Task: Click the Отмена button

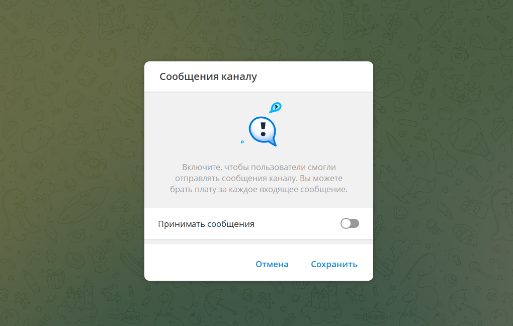Action: (x=272, y=264)
